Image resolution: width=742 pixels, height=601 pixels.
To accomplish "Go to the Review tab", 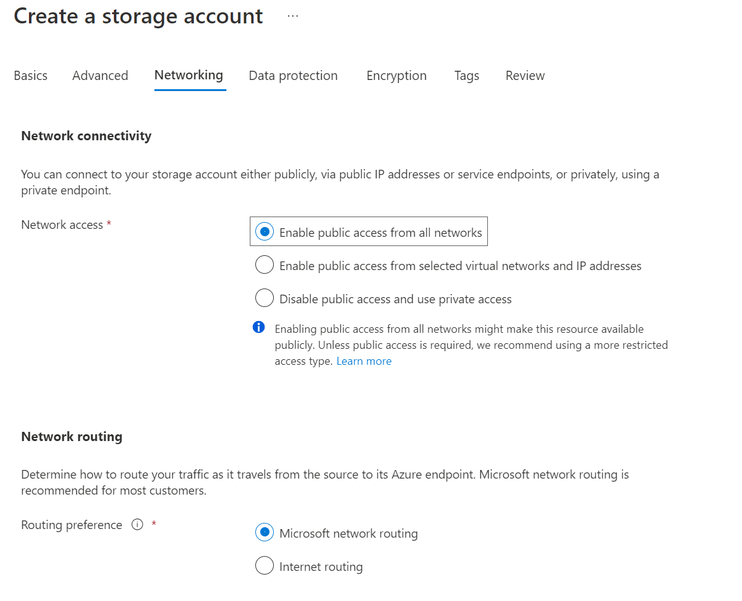I will click(x=525, y=76).
